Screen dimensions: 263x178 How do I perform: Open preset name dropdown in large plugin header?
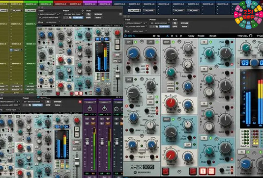pos(160,23)
